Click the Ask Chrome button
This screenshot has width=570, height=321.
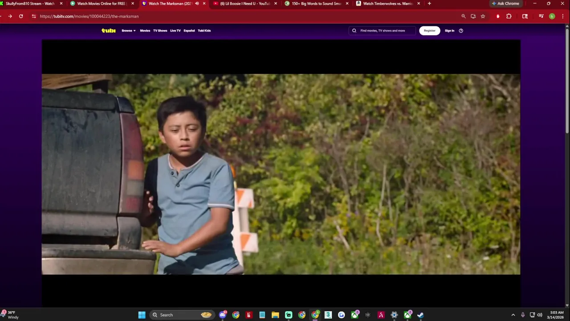(x=505, y=4)
